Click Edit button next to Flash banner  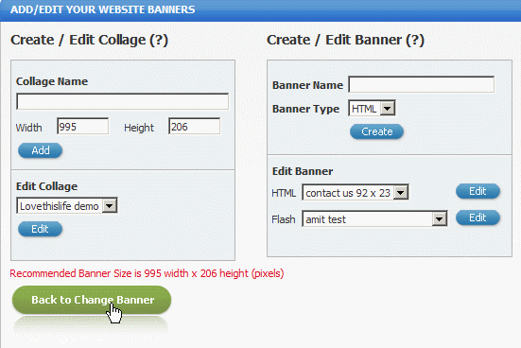pos(478,217)
